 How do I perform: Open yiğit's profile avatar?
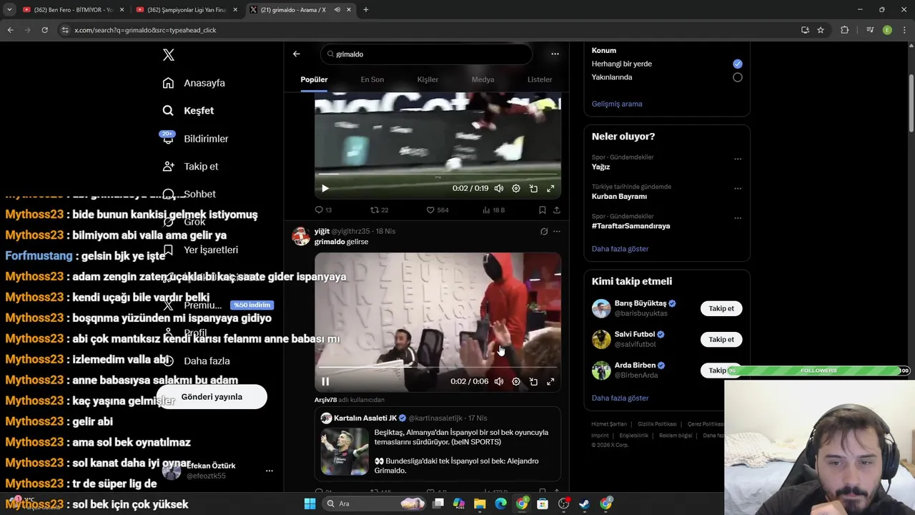301,236
